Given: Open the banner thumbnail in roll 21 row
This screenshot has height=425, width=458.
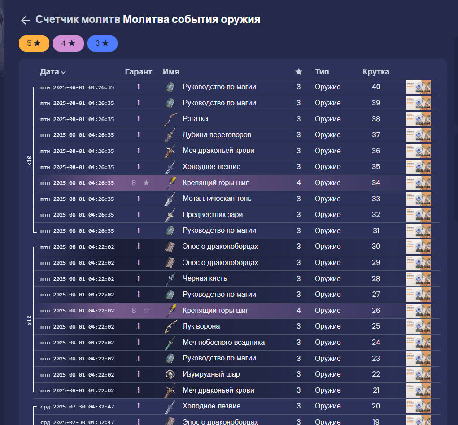Looking at the screenshot, I should pyautogui.click(x=418, y=390).
